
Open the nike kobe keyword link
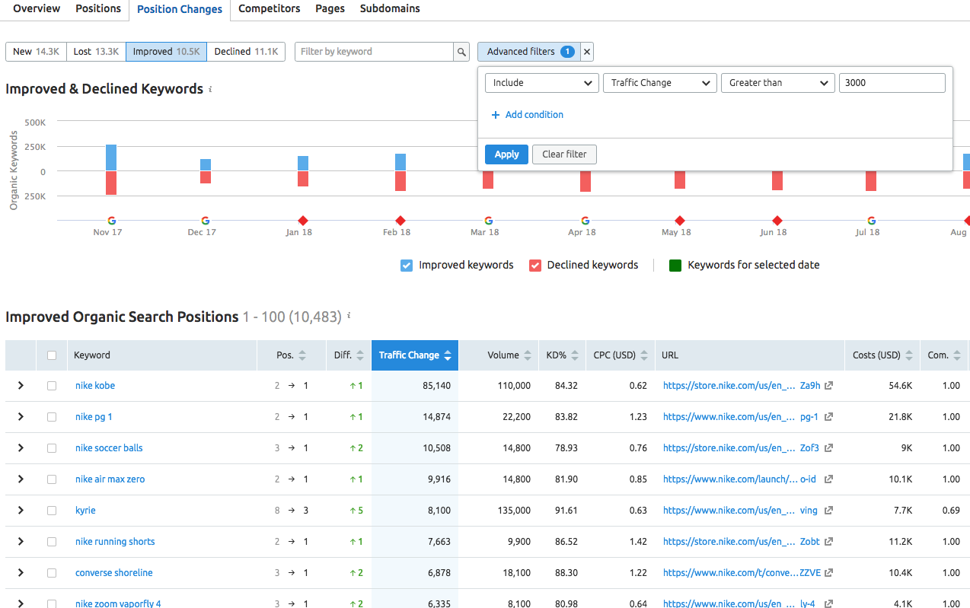[95, 386]
